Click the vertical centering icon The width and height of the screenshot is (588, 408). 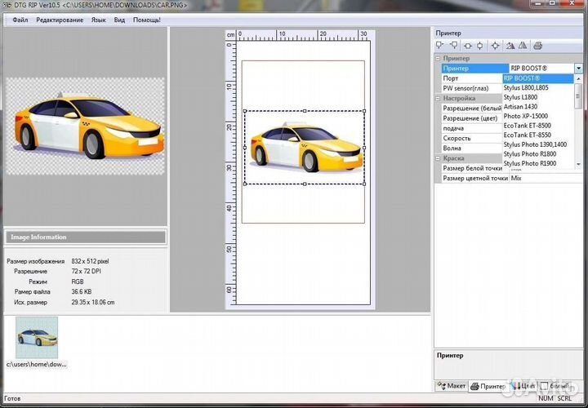(480, 46)
